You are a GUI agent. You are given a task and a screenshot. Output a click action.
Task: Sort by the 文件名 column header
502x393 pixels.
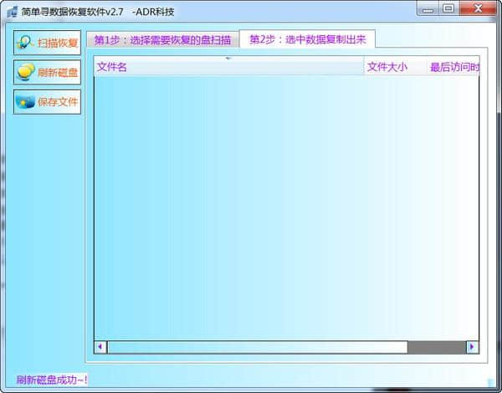[228, 67]
